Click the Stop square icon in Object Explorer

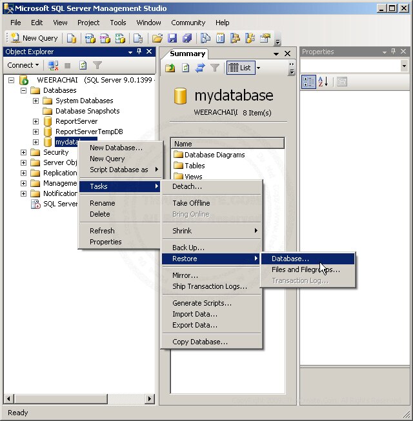pyautogui.click(x=68, y=65)
